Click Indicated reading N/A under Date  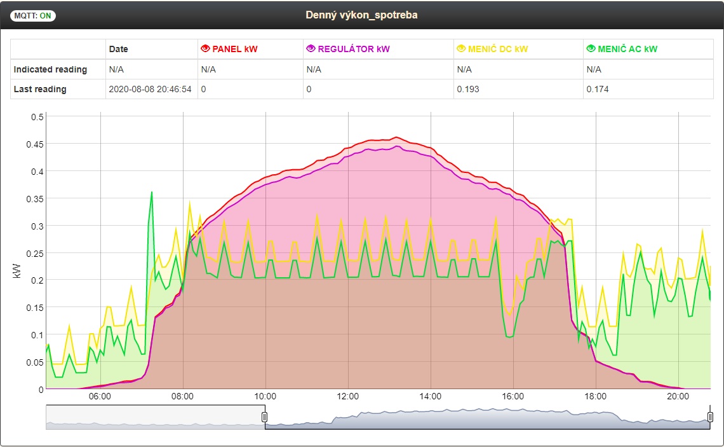116,69
